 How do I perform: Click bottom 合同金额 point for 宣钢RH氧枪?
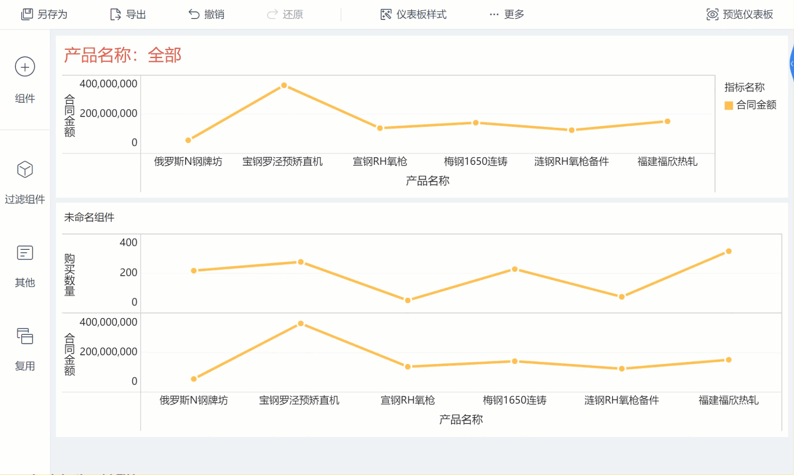click(x=408, y=367)
